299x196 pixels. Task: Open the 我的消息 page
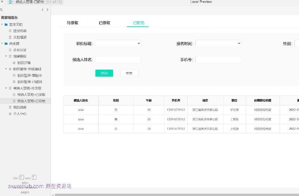20,107
